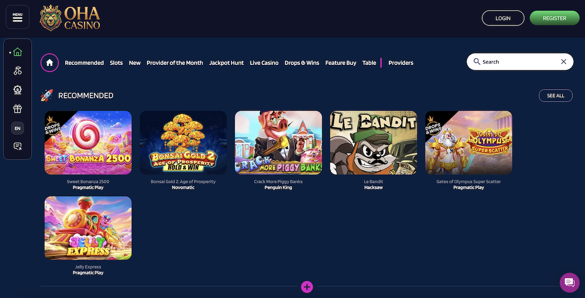
Task: Open the sidebar support chat icon
Action: pyautogui.click(x=18, y=146)
